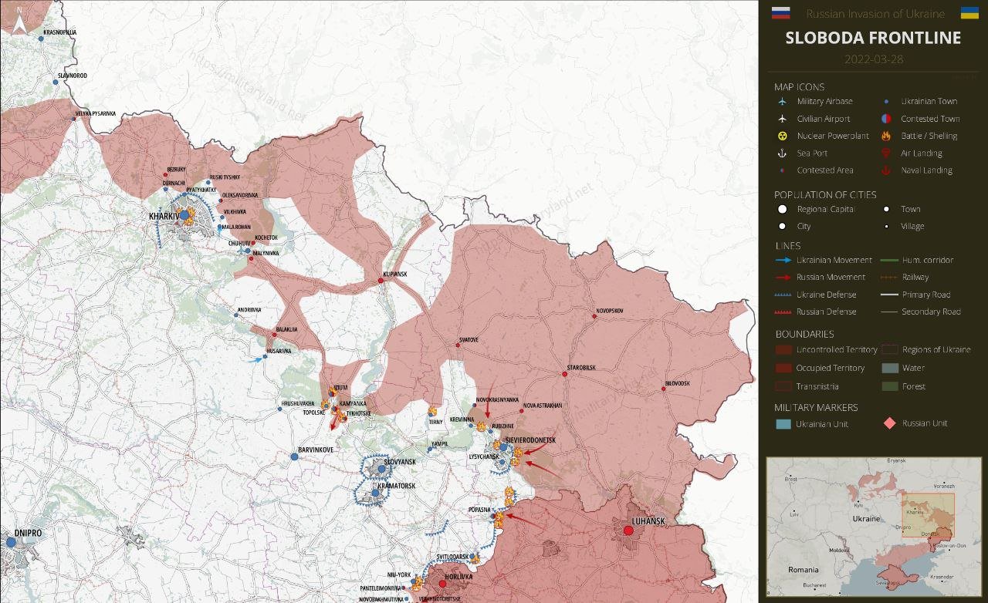Click the Russian flag icon in the header

(x=780, y=13)
